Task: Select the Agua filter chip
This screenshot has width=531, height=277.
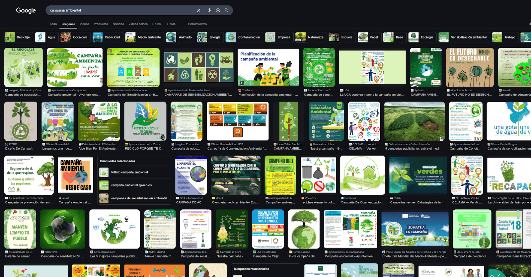Action: [x=46, y=37]
